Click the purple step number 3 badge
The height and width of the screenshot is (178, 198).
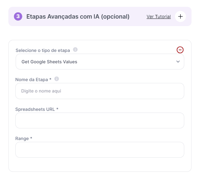18,17
